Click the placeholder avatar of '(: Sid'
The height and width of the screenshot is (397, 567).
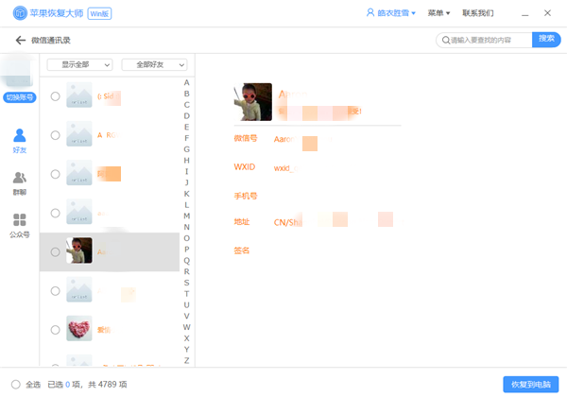click(79, 95)
